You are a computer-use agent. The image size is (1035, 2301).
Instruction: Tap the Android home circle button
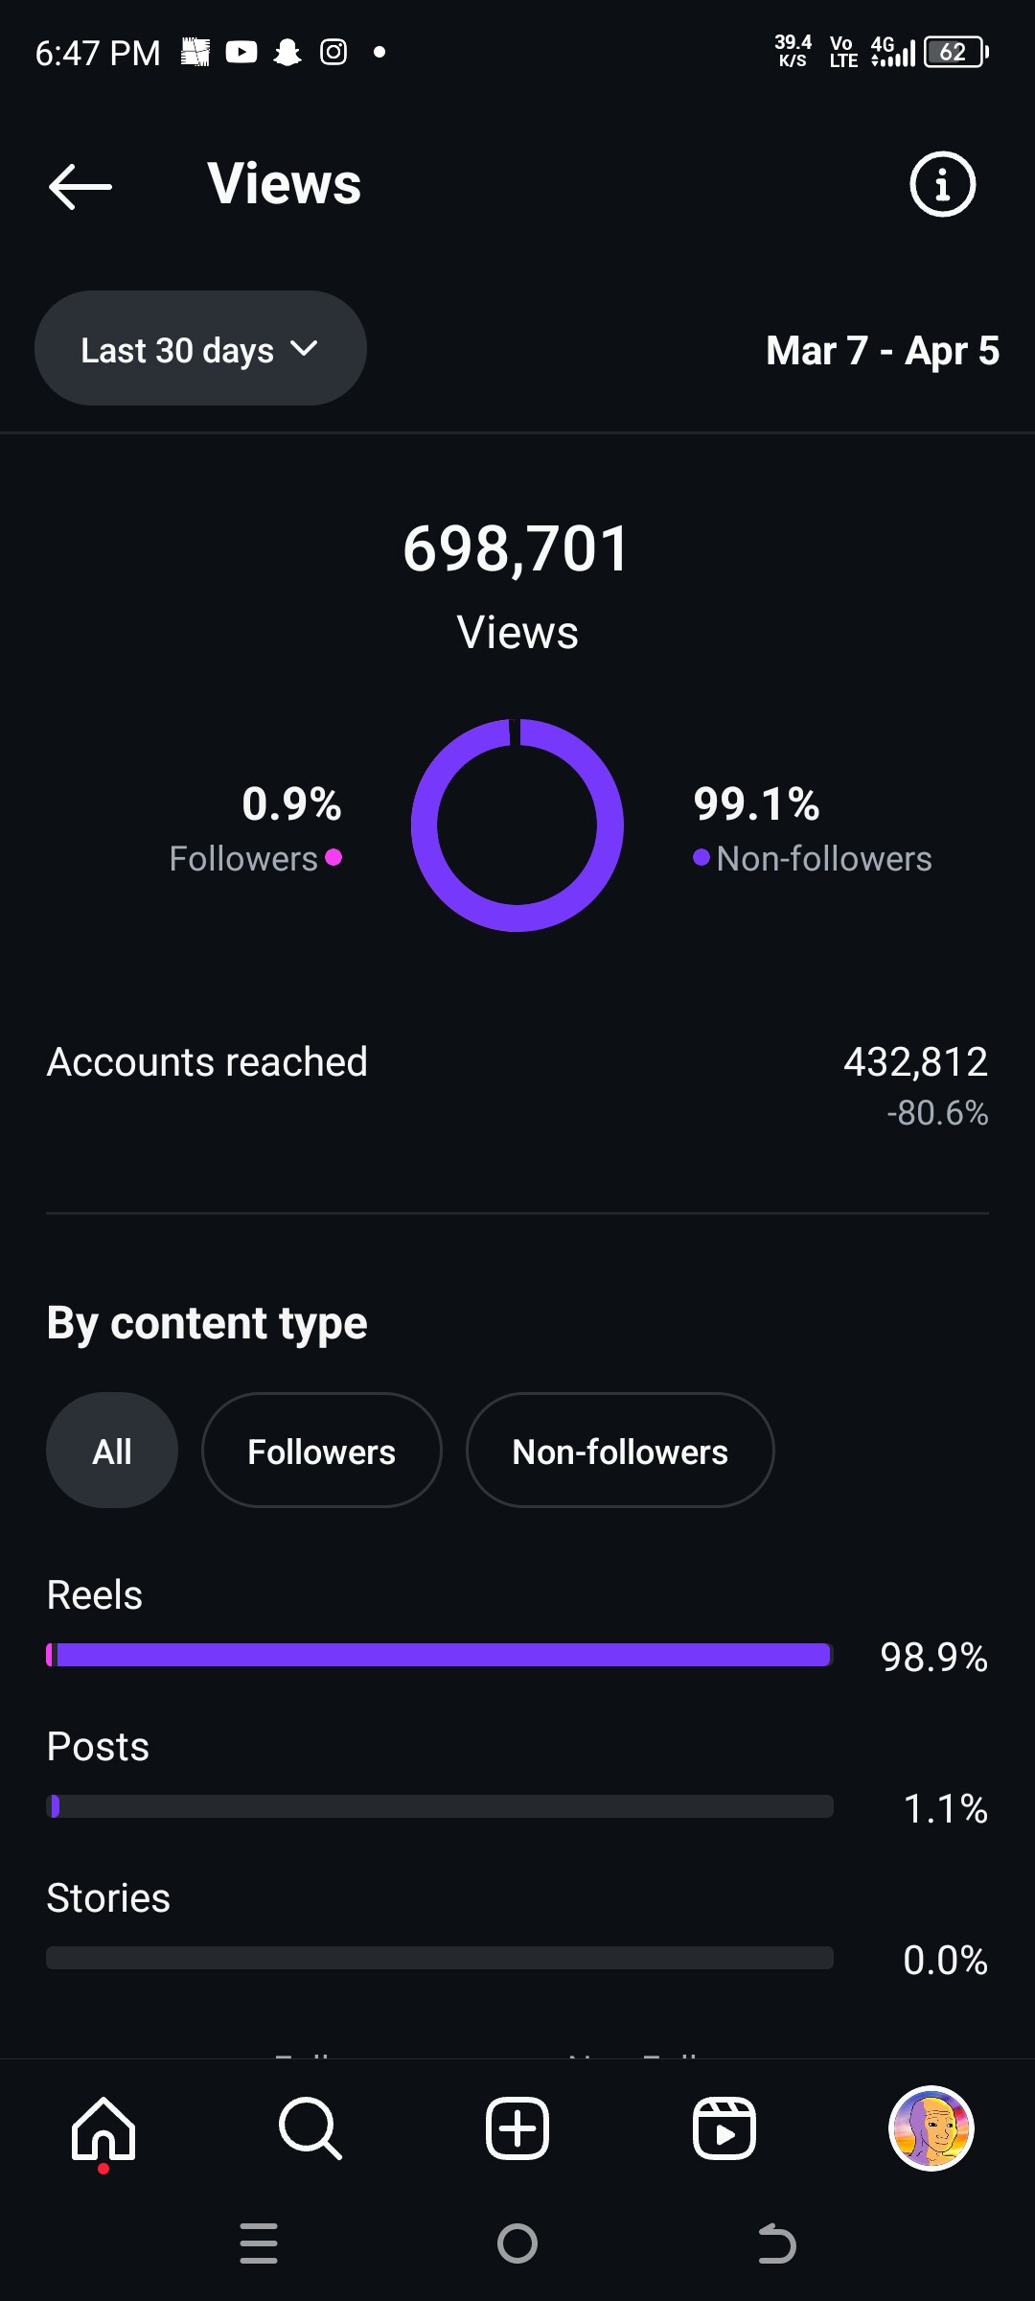tap(517, 2243)
